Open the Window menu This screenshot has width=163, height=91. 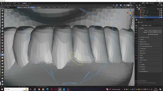click(15, 3)
